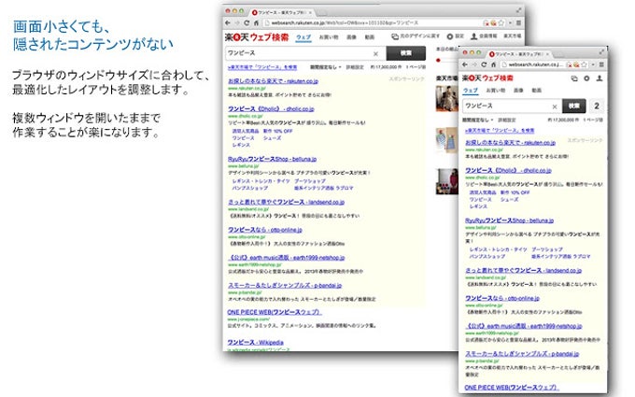Viewport: 635px width, 397px height.
Task: Open dholic.co.jp result in small window
Action: 508,171
